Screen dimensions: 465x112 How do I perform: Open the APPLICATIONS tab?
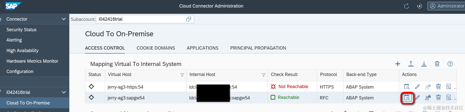(202, 48)
